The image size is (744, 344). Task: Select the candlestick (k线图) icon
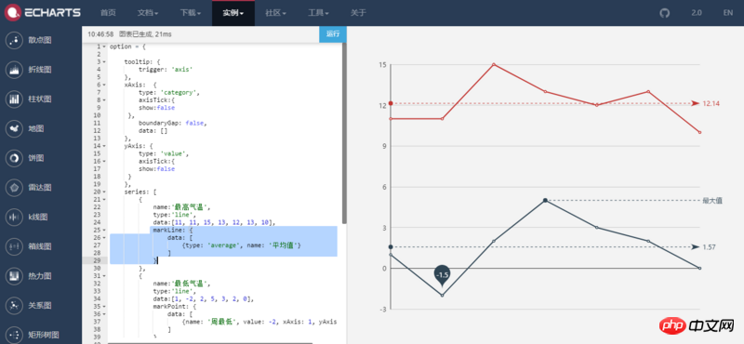[14, 217]
